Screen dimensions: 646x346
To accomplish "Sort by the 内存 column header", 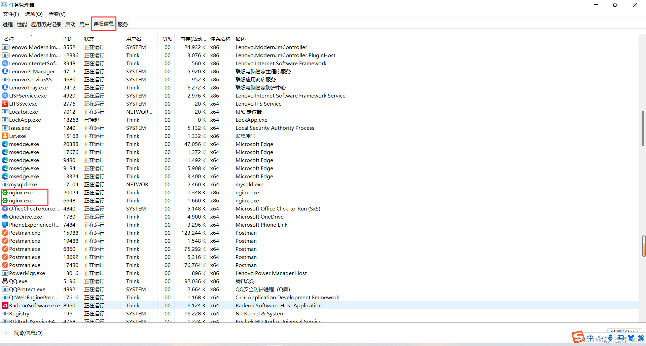I will tap(192, 39).
